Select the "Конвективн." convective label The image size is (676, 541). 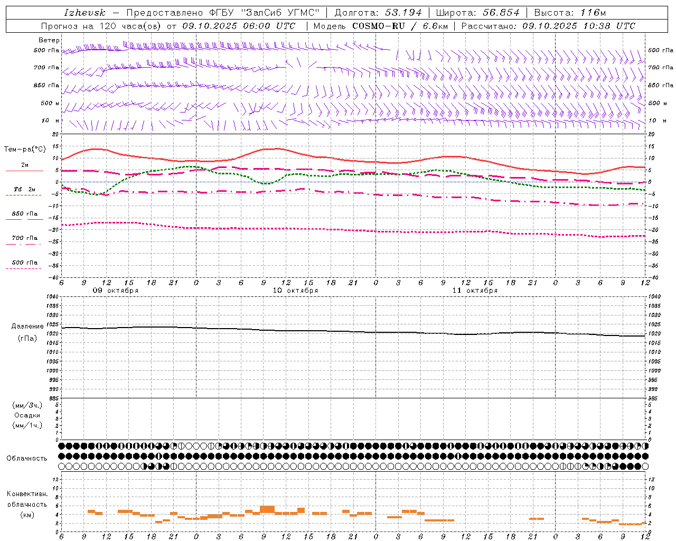point(27,494)
